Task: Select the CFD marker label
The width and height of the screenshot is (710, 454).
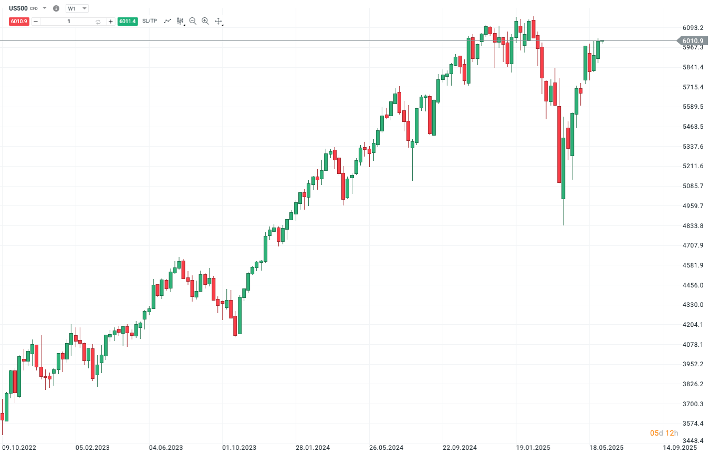Action: [x=33, y=8]
